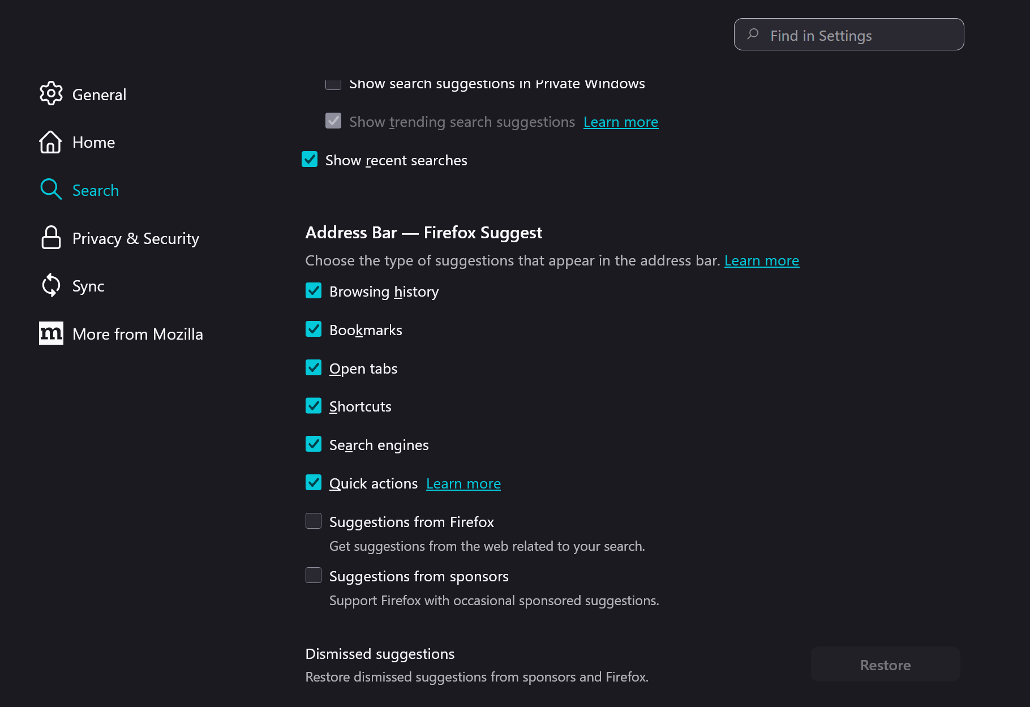The height and width of the screenshot is (707, 1030).
Task: Switch to the Sync settings page
Action: click(88, 285)
